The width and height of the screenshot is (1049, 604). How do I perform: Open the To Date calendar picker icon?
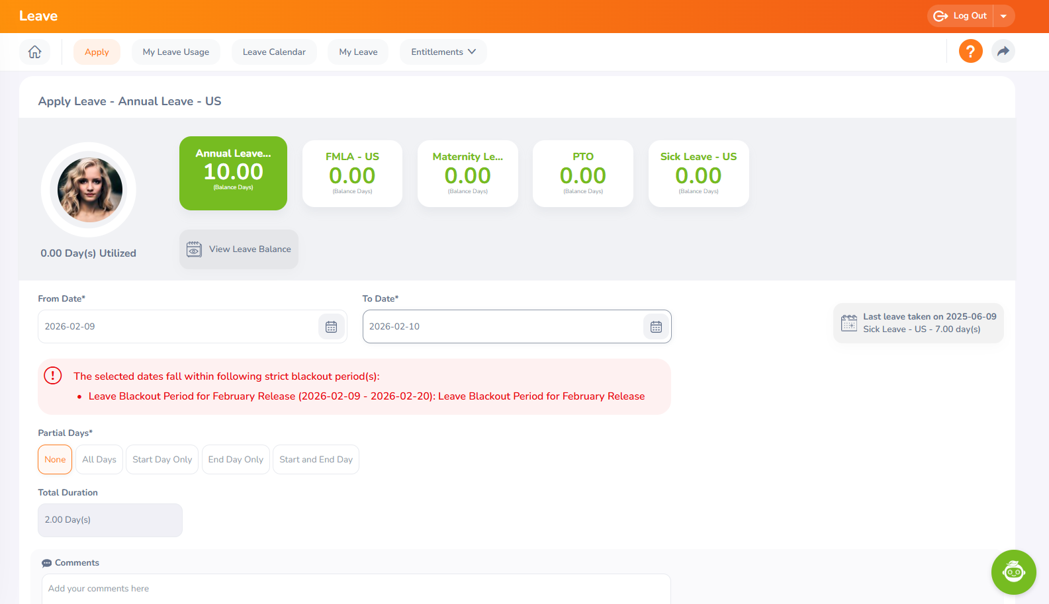656,327
